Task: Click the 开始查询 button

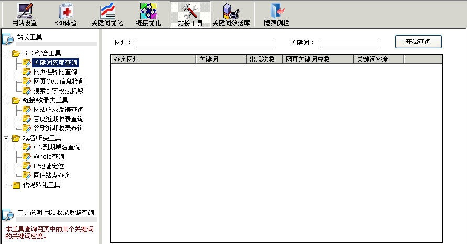Action: coord(418,42)
